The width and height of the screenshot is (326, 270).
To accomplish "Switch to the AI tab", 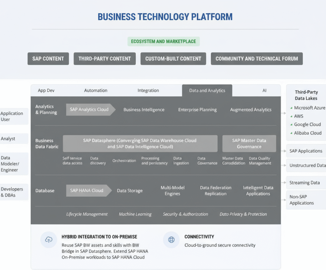I will click(x=264, y=90).
